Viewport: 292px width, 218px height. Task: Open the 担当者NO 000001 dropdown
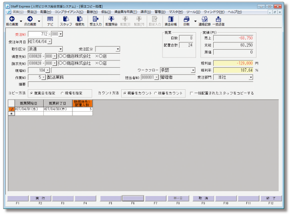click(156, 77)
